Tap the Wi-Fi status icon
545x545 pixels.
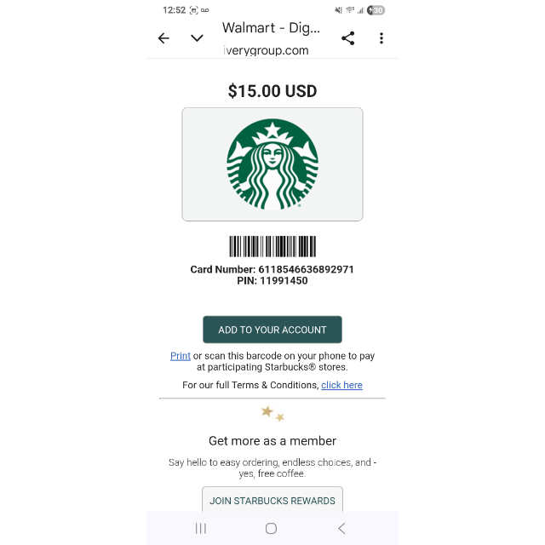350,10
